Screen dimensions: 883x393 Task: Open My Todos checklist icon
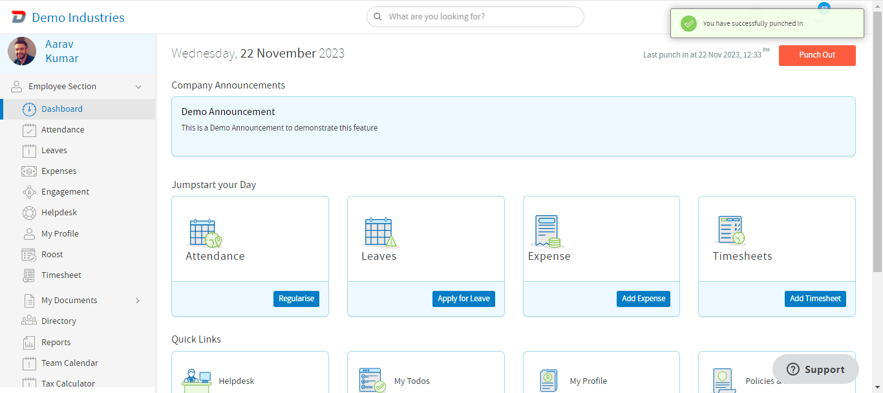(372, 381)
